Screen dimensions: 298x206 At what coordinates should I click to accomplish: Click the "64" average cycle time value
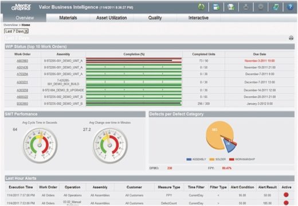click(x=15, y=129)
